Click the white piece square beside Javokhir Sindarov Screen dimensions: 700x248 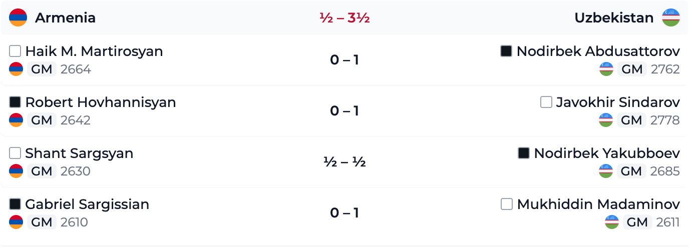546,102
